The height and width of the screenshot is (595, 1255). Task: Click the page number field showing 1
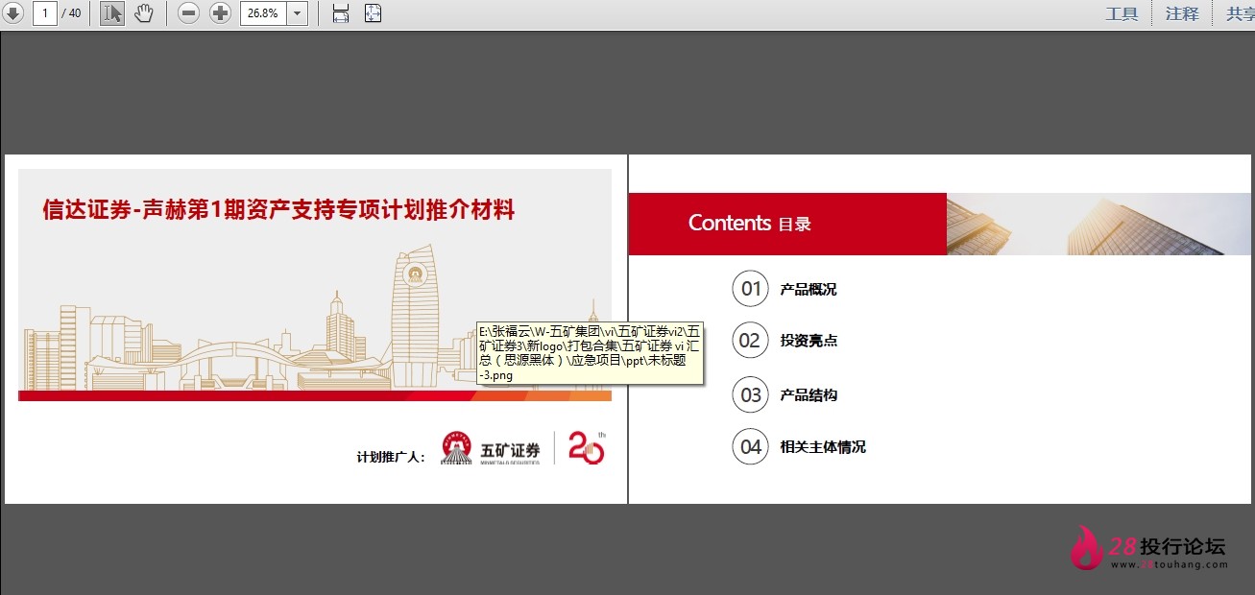coord(45,13)
